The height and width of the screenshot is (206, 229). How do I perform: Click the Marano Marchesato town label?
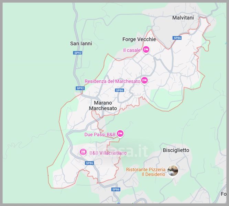click(103, 105)
